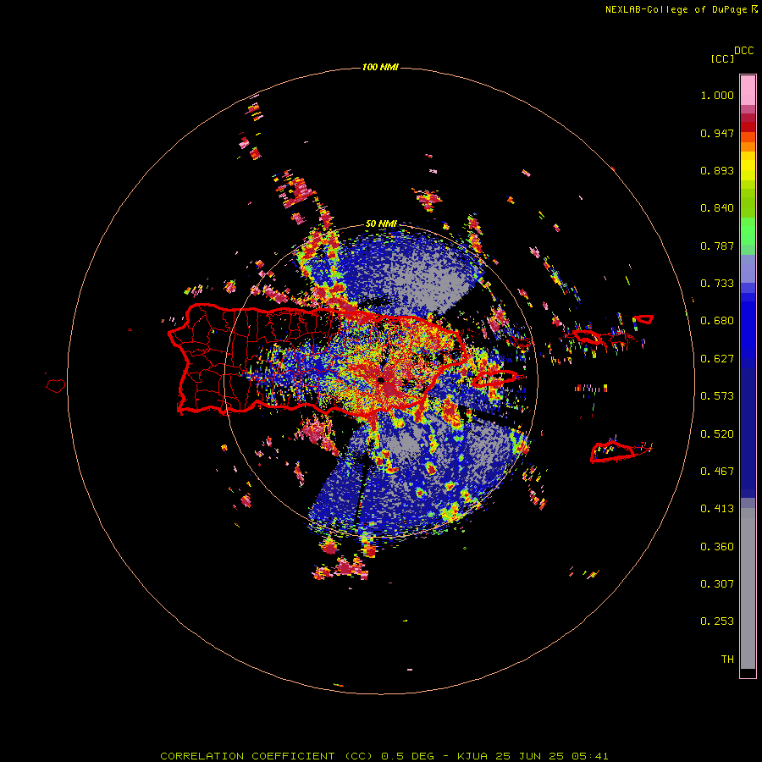Click the 0.733 value on color scale

click(x=717, y=284)
